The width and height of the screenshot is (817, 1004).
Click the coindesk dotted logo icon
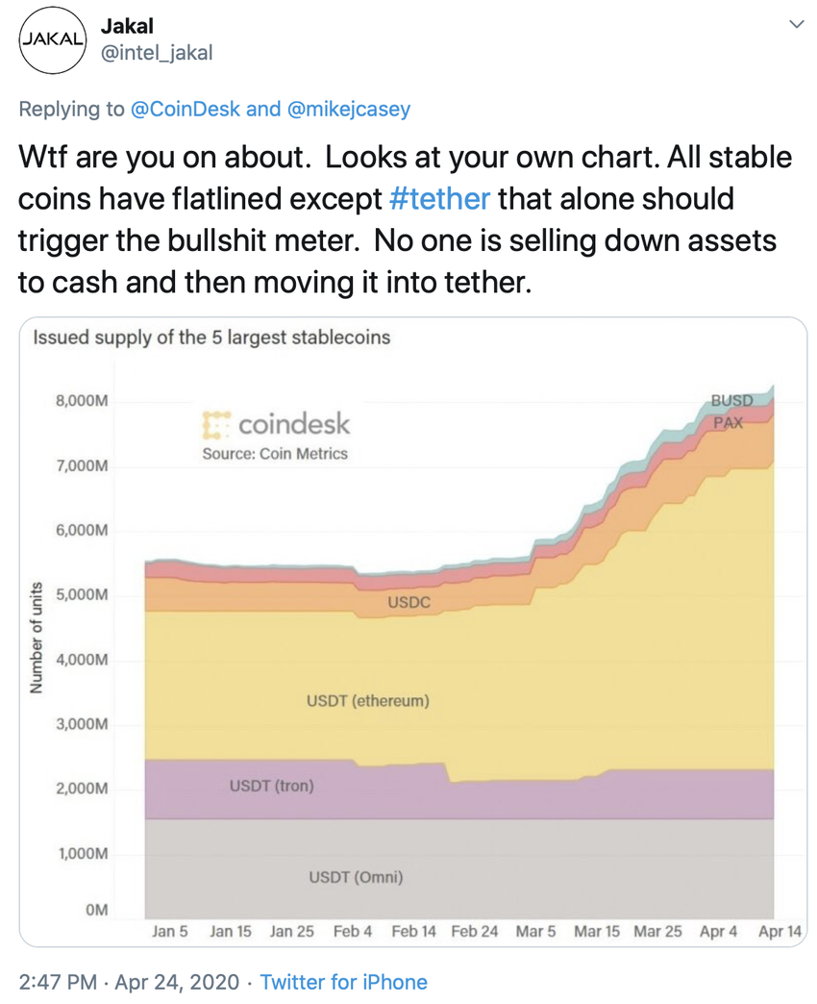[x=215, y=424]
